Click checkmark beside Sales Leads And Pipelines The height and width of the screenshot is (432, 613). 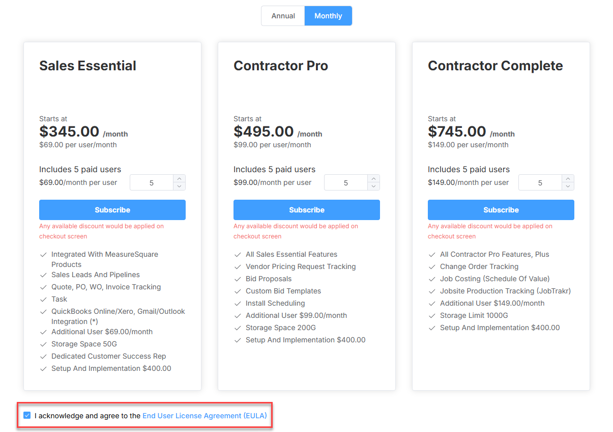click(x=43, y=275)
